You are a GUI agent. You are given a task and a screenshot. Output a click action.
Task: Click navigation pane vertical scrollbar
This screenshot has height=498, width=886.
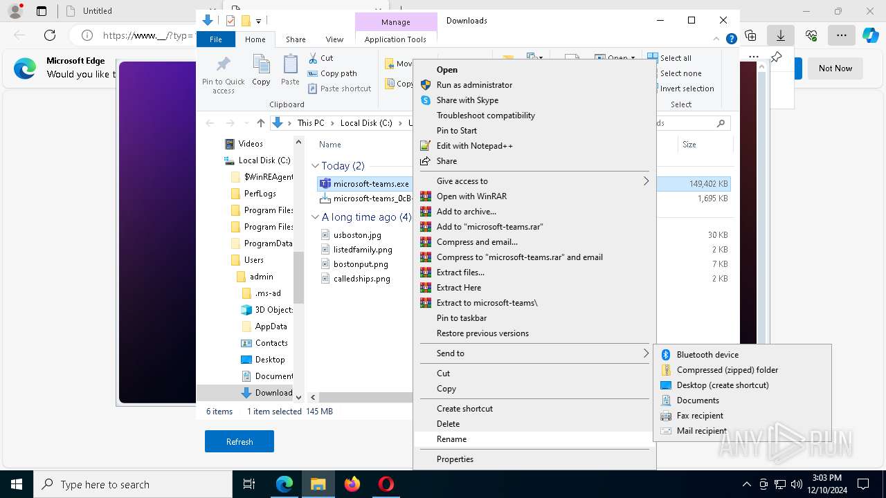tap(299, 277)
